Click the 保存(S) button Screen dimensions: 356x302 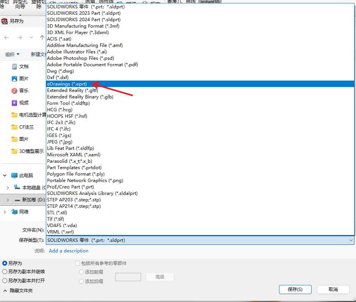(x=295, y=290)
